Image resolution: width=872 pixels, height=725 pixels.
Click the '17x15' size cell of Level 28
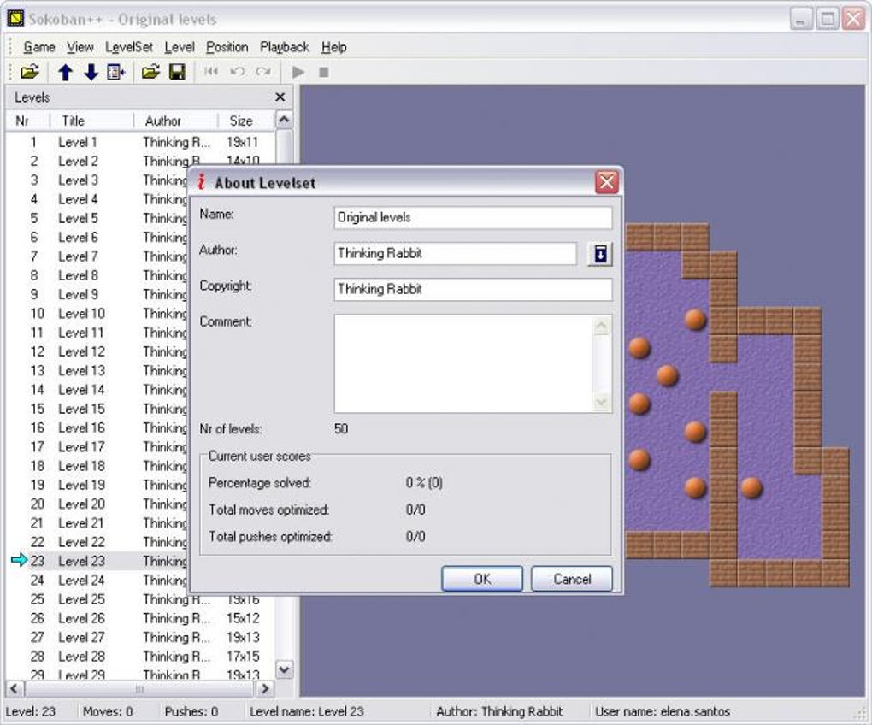click(243, 657)
